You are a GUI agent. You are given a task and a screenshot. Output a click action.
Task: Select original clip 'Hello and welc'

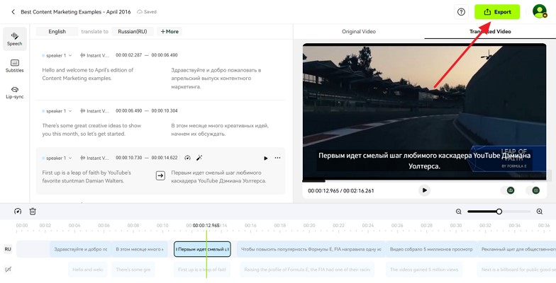88,270
